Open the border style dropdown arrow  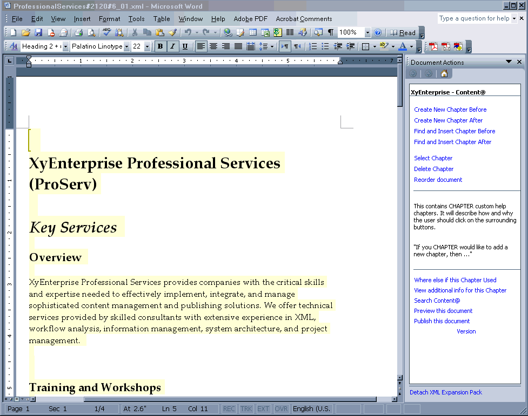[375, 46]
